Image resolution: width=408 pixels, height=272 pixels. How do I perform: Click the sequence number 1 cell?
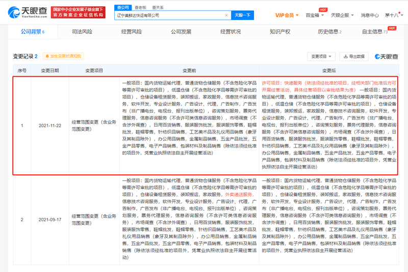[x=22, y=126]
